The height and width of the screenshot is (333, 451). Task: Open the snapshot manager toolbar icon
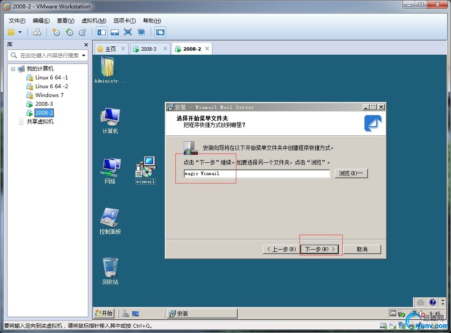point(83,32)
